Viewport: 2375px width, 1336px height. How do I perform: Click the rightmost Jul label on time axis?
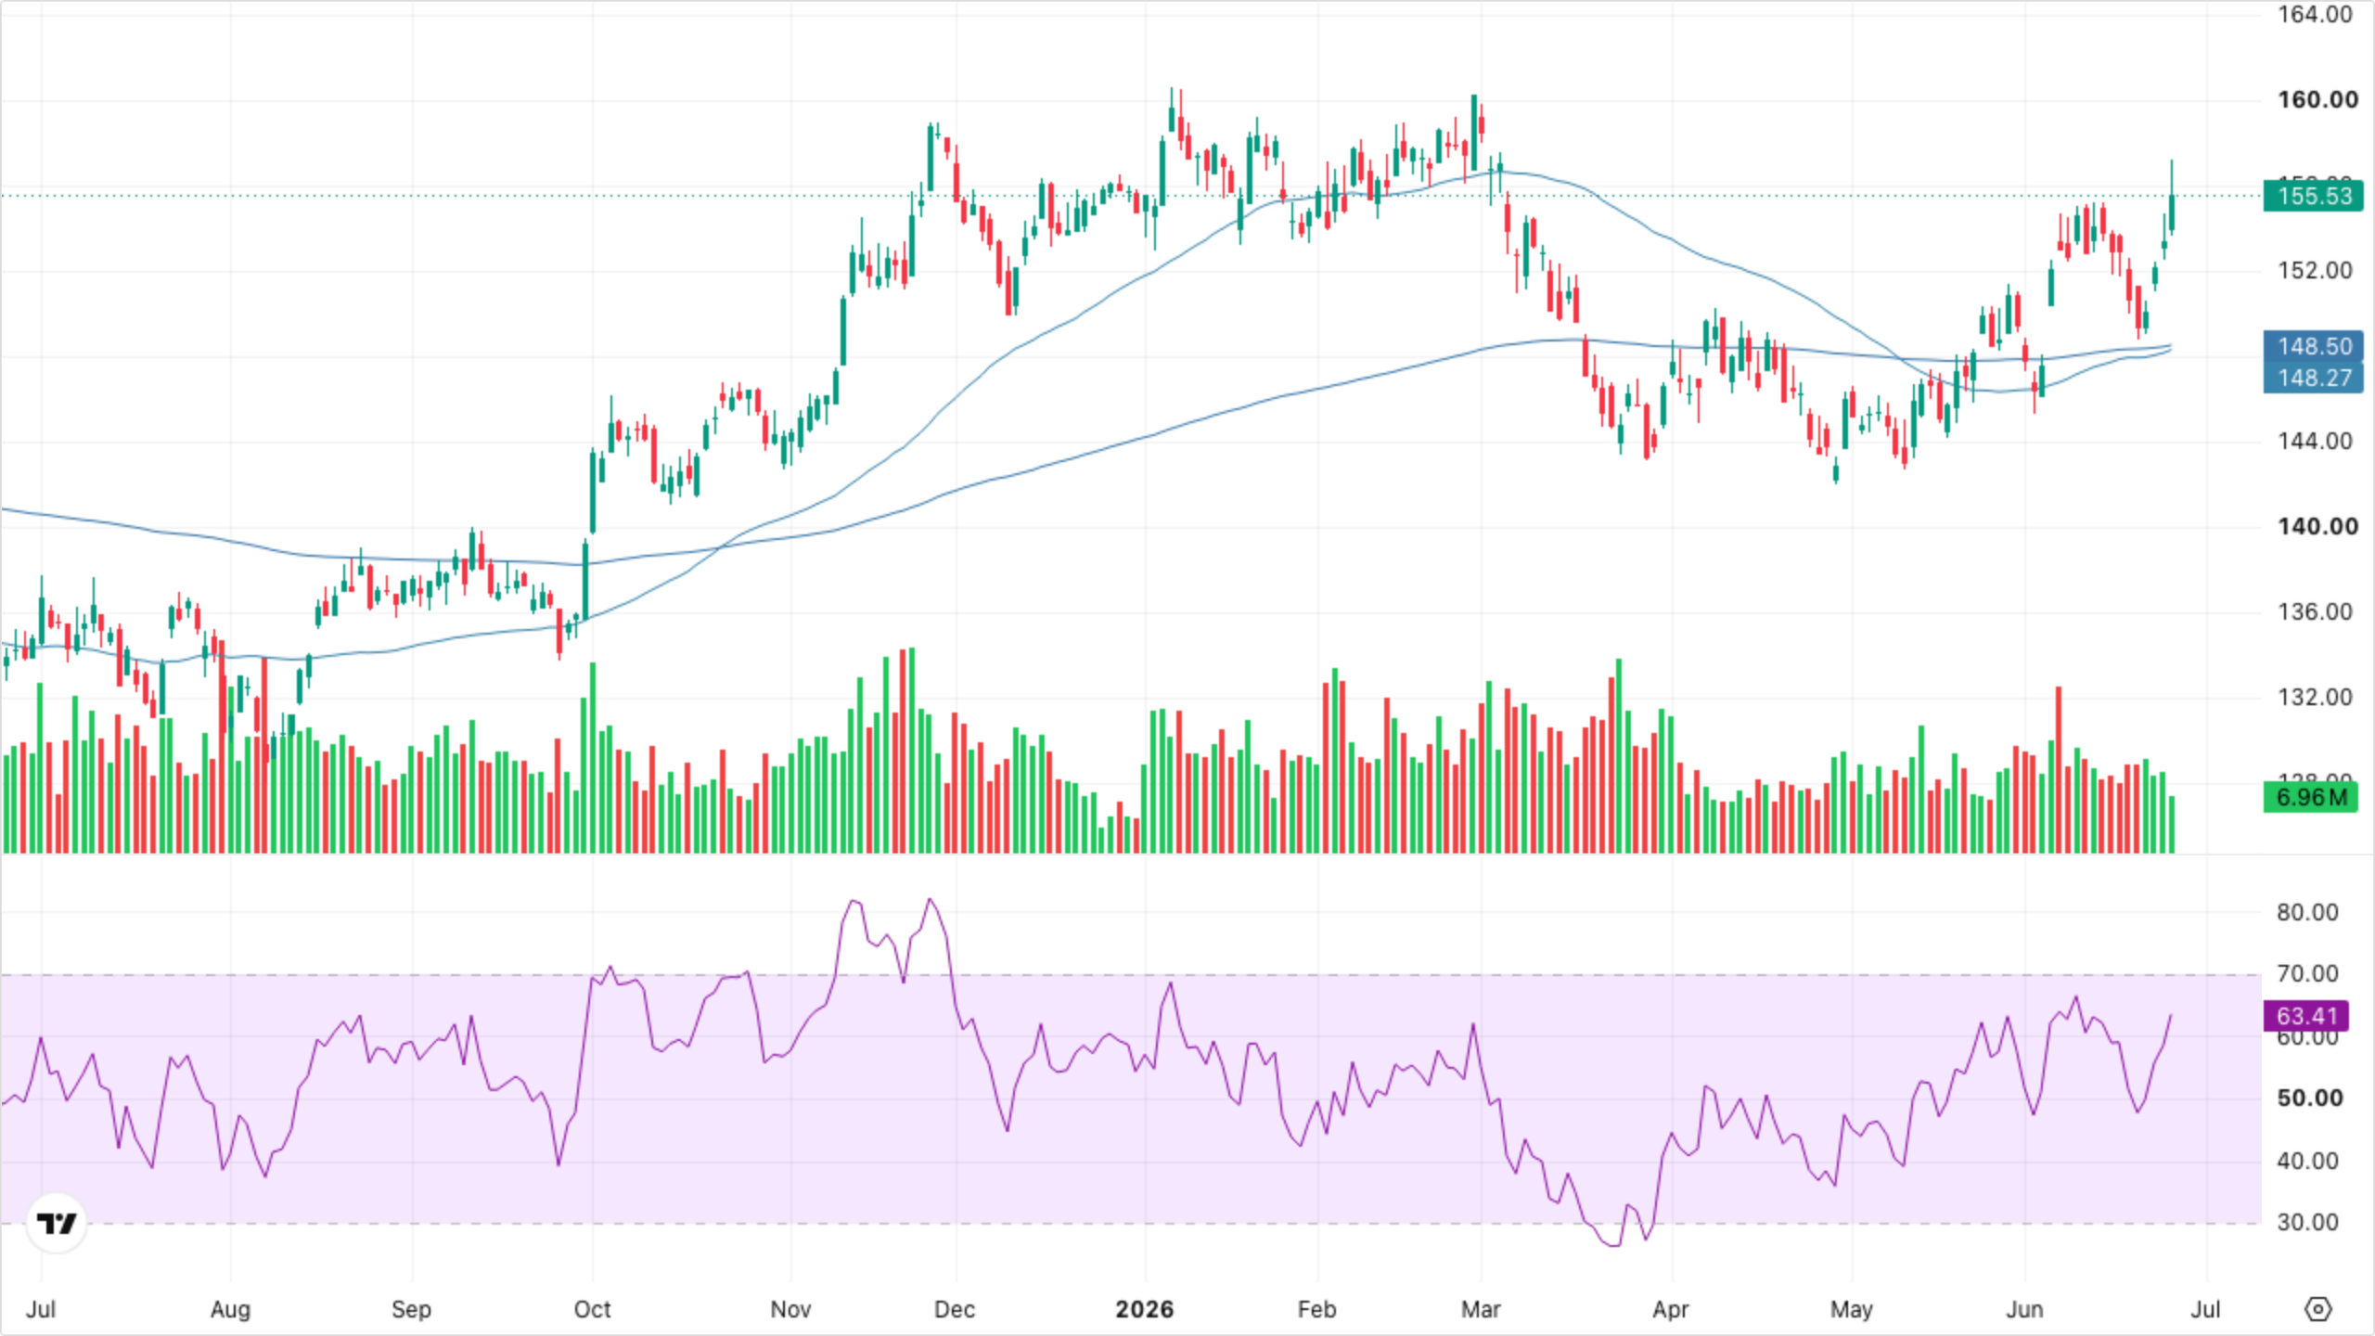click(x=2205, y=1309)
